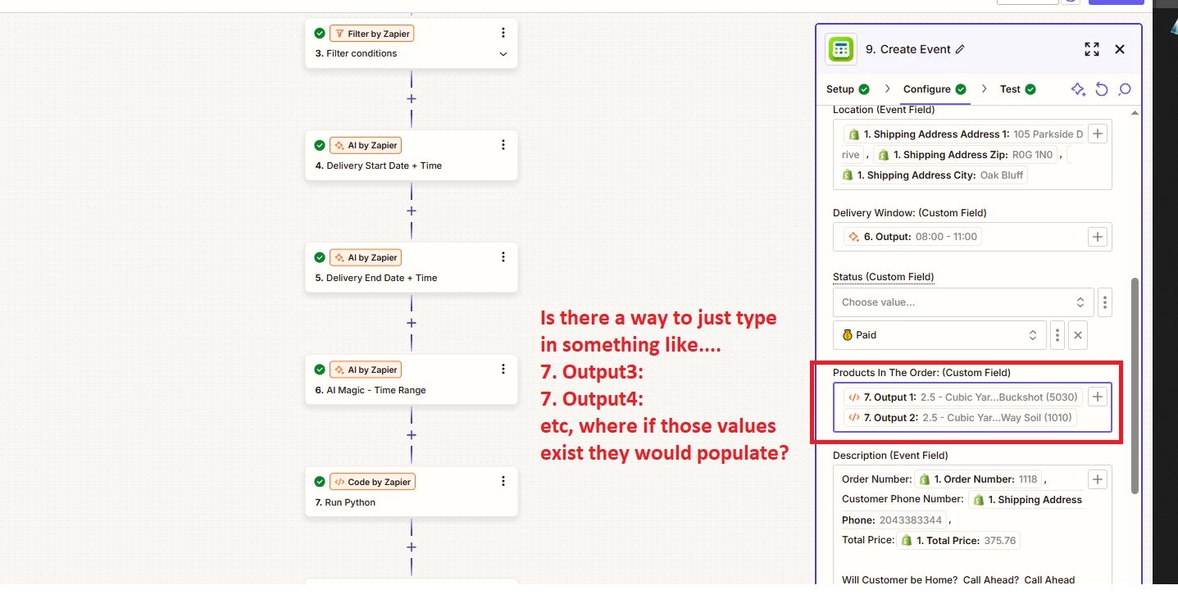Click the Shipping Address City pill
The width and height of the screenshot is (1178, 599).
935,175
